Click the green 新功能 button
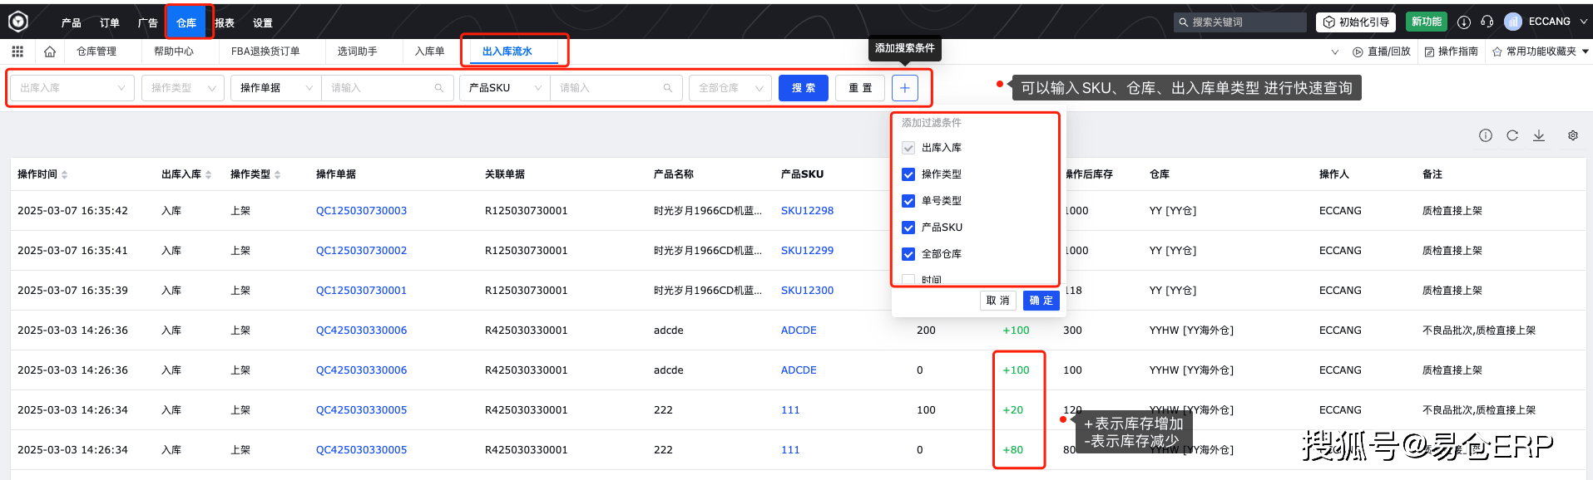Screen dimensions: 1593x480 click(1427, 22)
